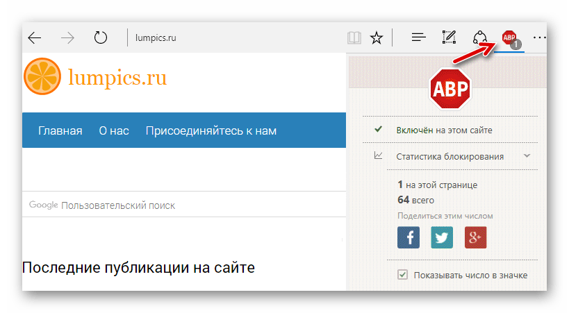Open the Hub lines icon

[x=418, y=38]
